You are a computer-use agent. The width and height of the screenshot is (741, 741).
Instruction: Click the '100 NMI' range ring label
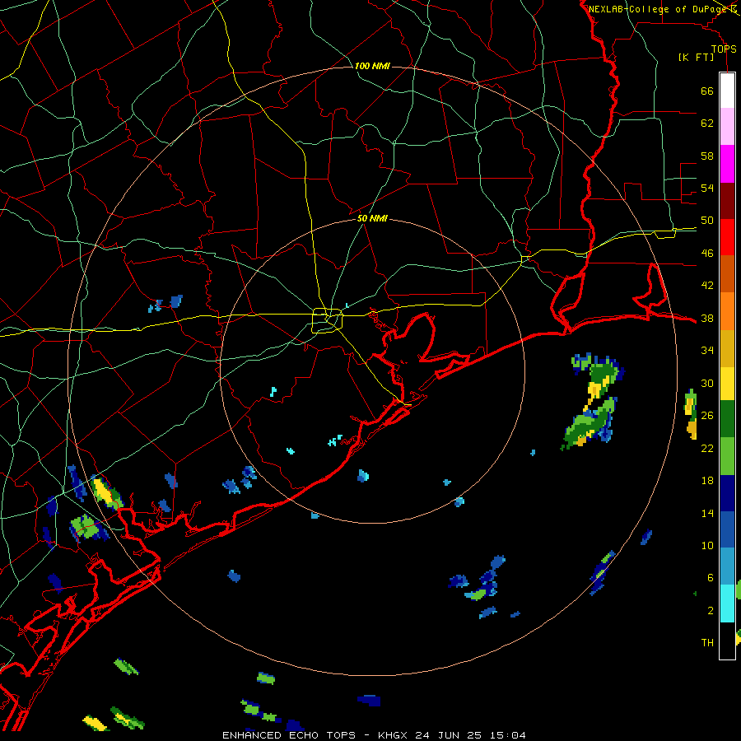[372, 66]
